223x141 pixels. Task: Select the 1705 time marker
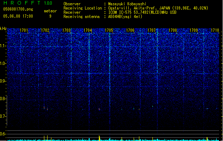click(x=109, y=30)
